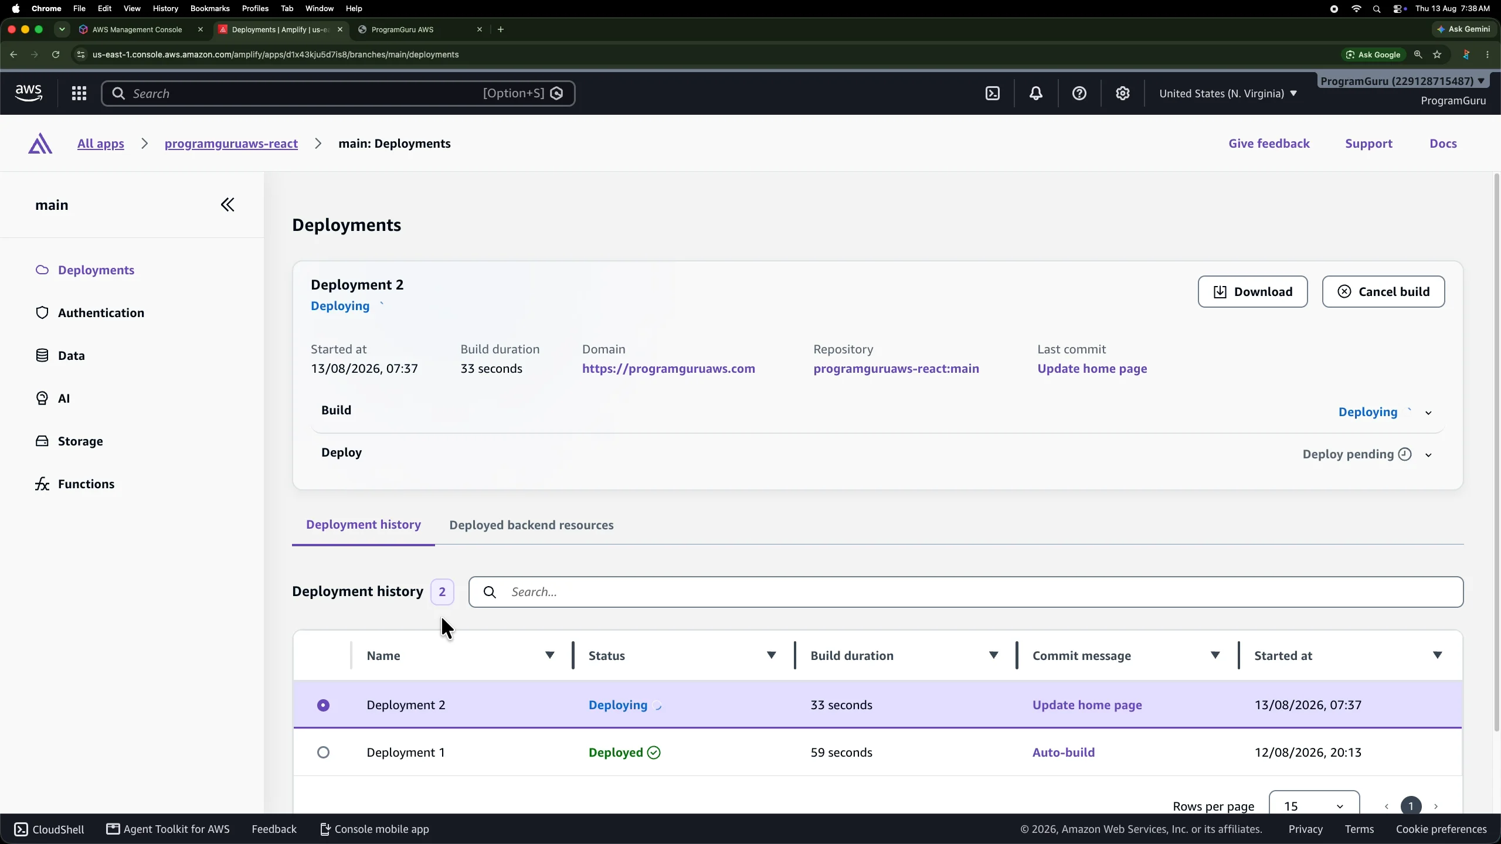Screen dimensions: 1501x844
Task: Open the Docs link
Action: click(1443, 144)
